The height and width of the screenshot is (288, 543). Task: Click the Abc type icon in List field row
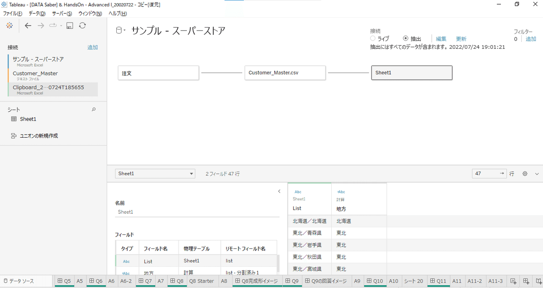[x=127, y=261]
